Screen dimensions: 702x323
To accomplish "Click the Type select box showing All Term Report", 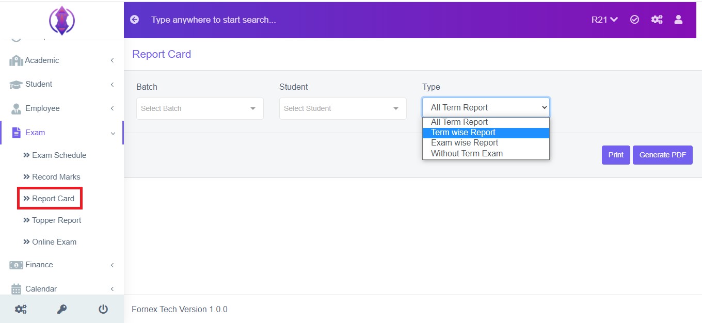I will pos(486,107).
